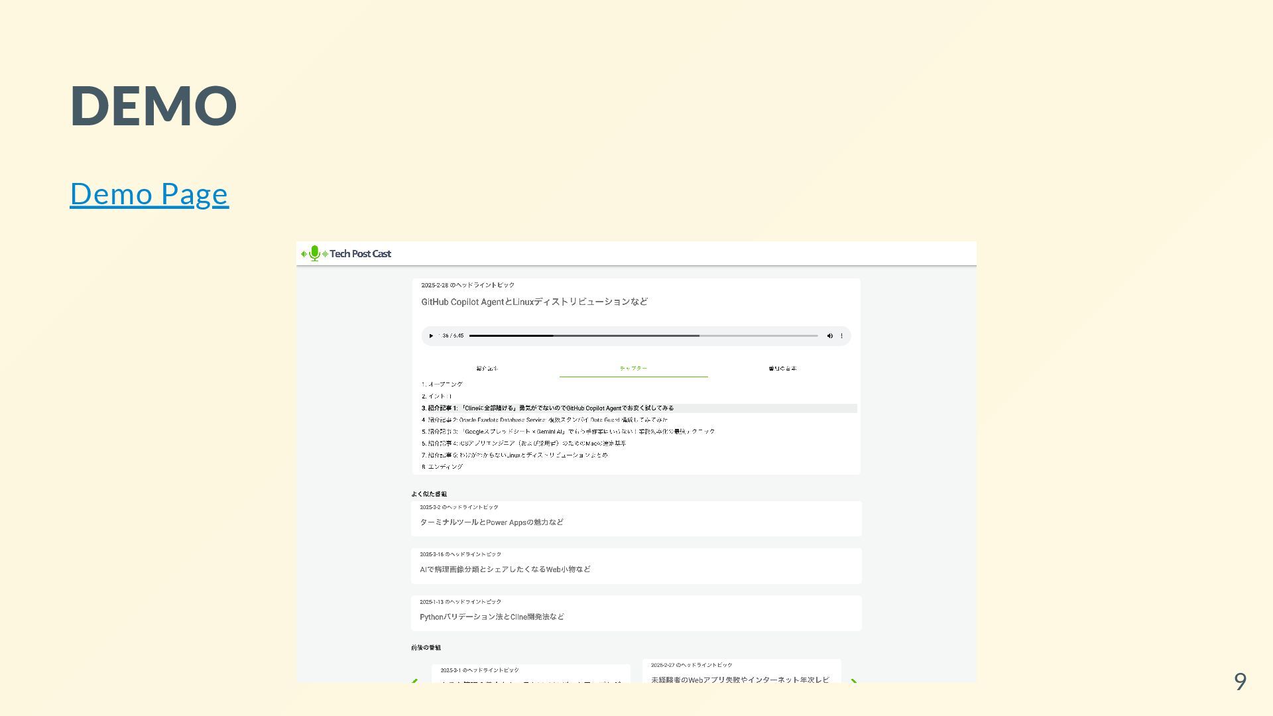Mute audio with the speaker icon
The image size is (1273, 716).
(x=829, y=336)
